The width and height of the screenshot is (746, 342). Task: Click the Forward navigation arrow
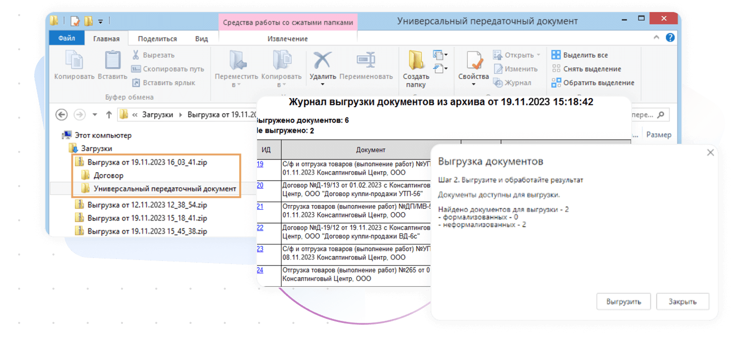pyautogui.click(x=80, y=115)
